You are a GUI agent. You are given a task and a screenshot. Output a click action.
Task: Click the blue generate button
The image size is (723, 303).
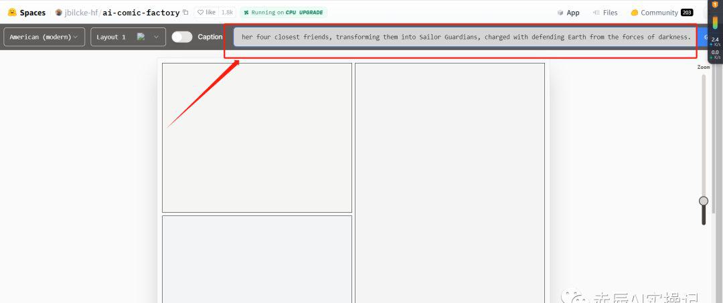point(703,37)
